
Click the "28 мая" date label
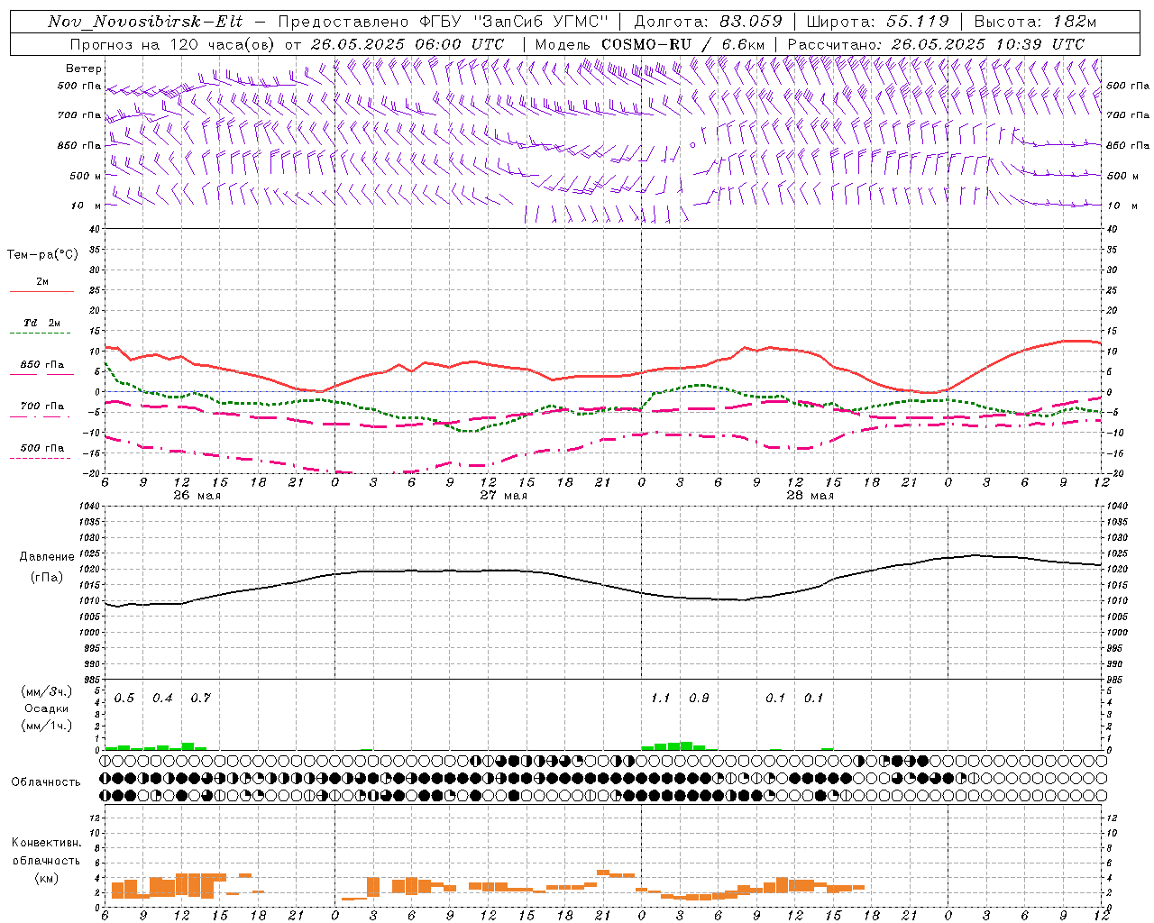coord(810,496)
